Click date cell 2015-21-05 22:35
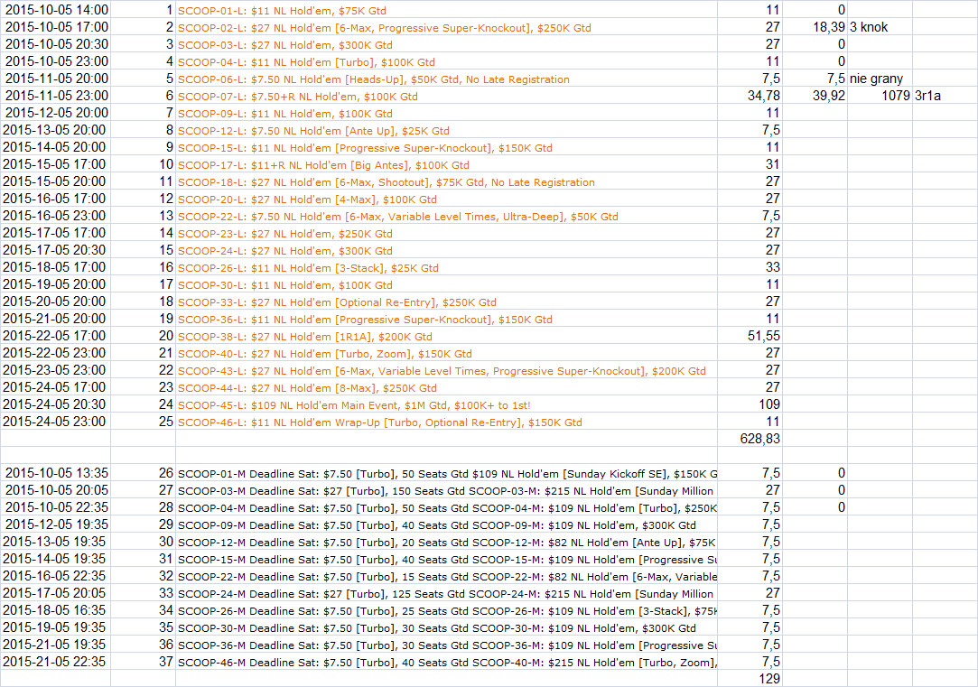The height and width of the screenshot is (687, 978). (x=55, y=662)
